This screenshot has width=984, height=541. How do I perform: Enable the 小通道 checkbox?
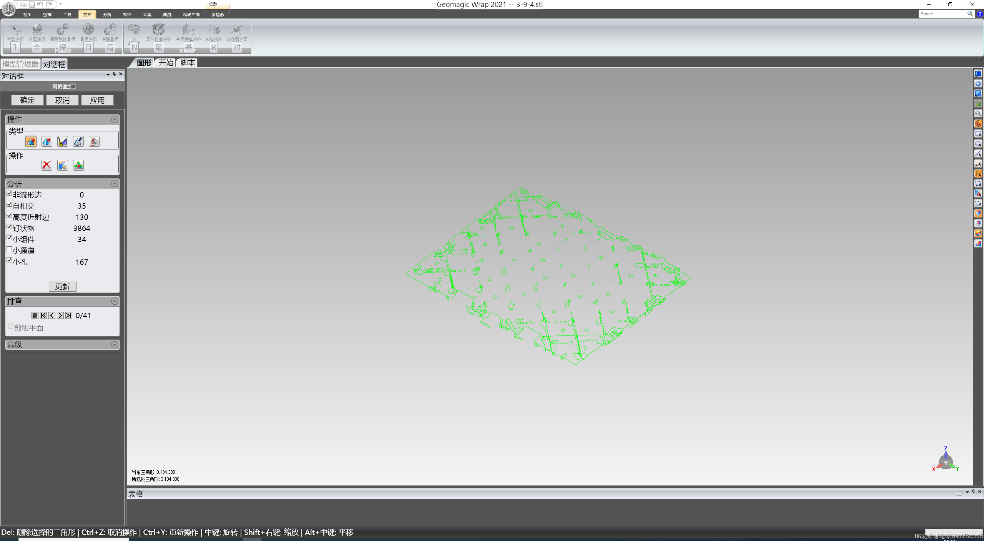tap(9, 249)
